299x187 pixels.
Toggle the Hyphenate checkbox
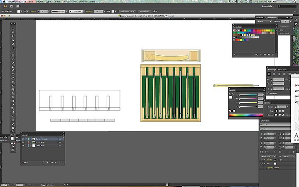(269, 93)
